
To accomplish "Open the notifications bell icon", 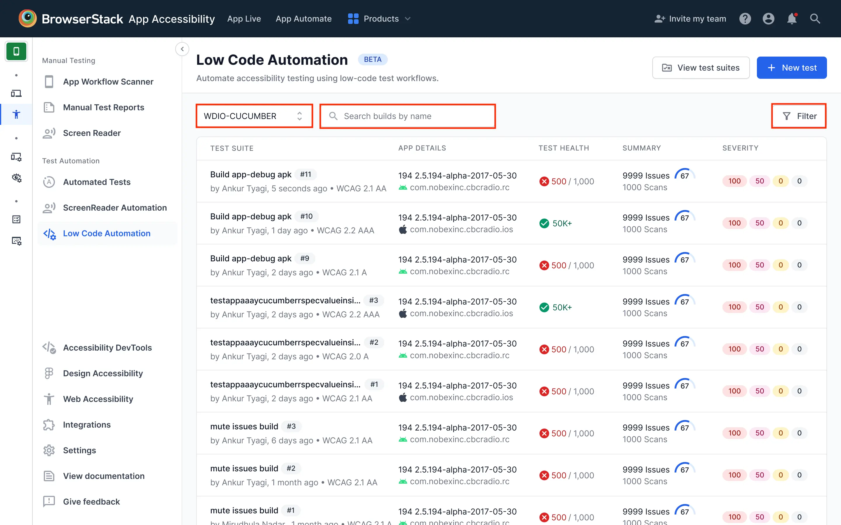I will (792, 19).
